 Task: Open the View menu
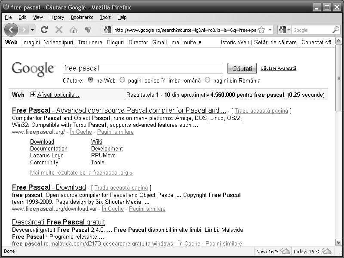point(38,17)
